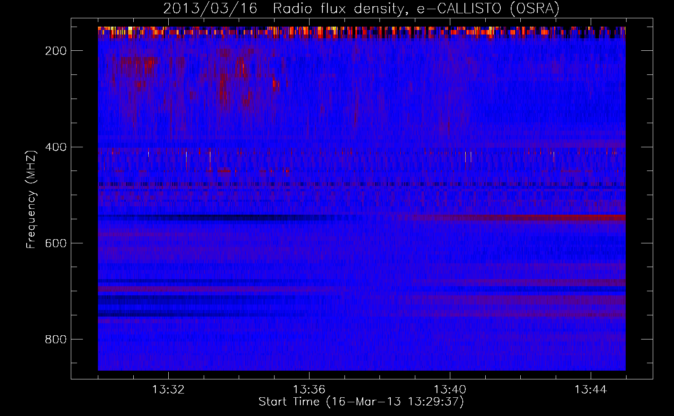Select the 'Frequency (MHZ)' axis label
Image resolution: width=674 pixels, height=416 pixels.
click(31, 199)
